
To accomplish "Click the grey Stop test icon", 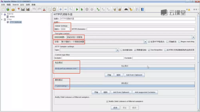I will [x=87, y=9].
